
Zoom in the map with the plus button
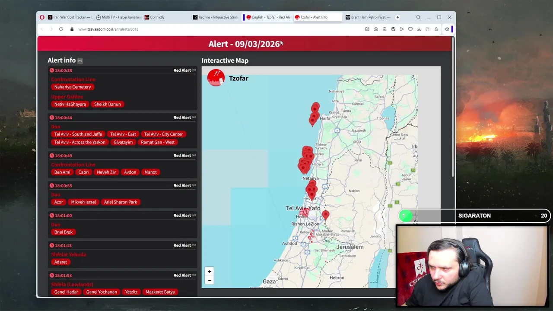coord(210,271)
